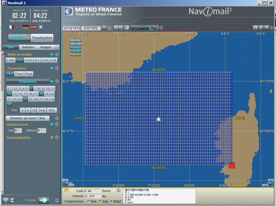Open the folder icon next to Coût
Image resolution: width=276 pixels, height=206 pixels.
click(67, 191)
